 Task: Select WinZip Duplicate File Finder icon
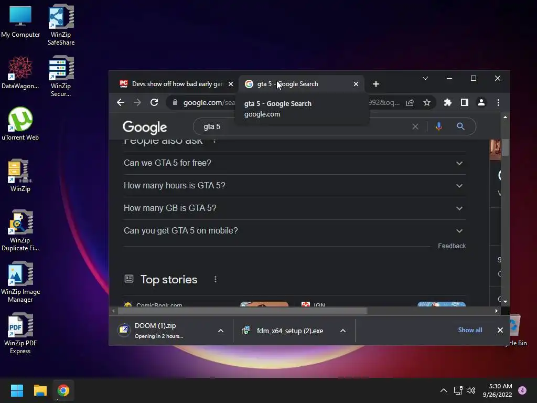[20, 230]
